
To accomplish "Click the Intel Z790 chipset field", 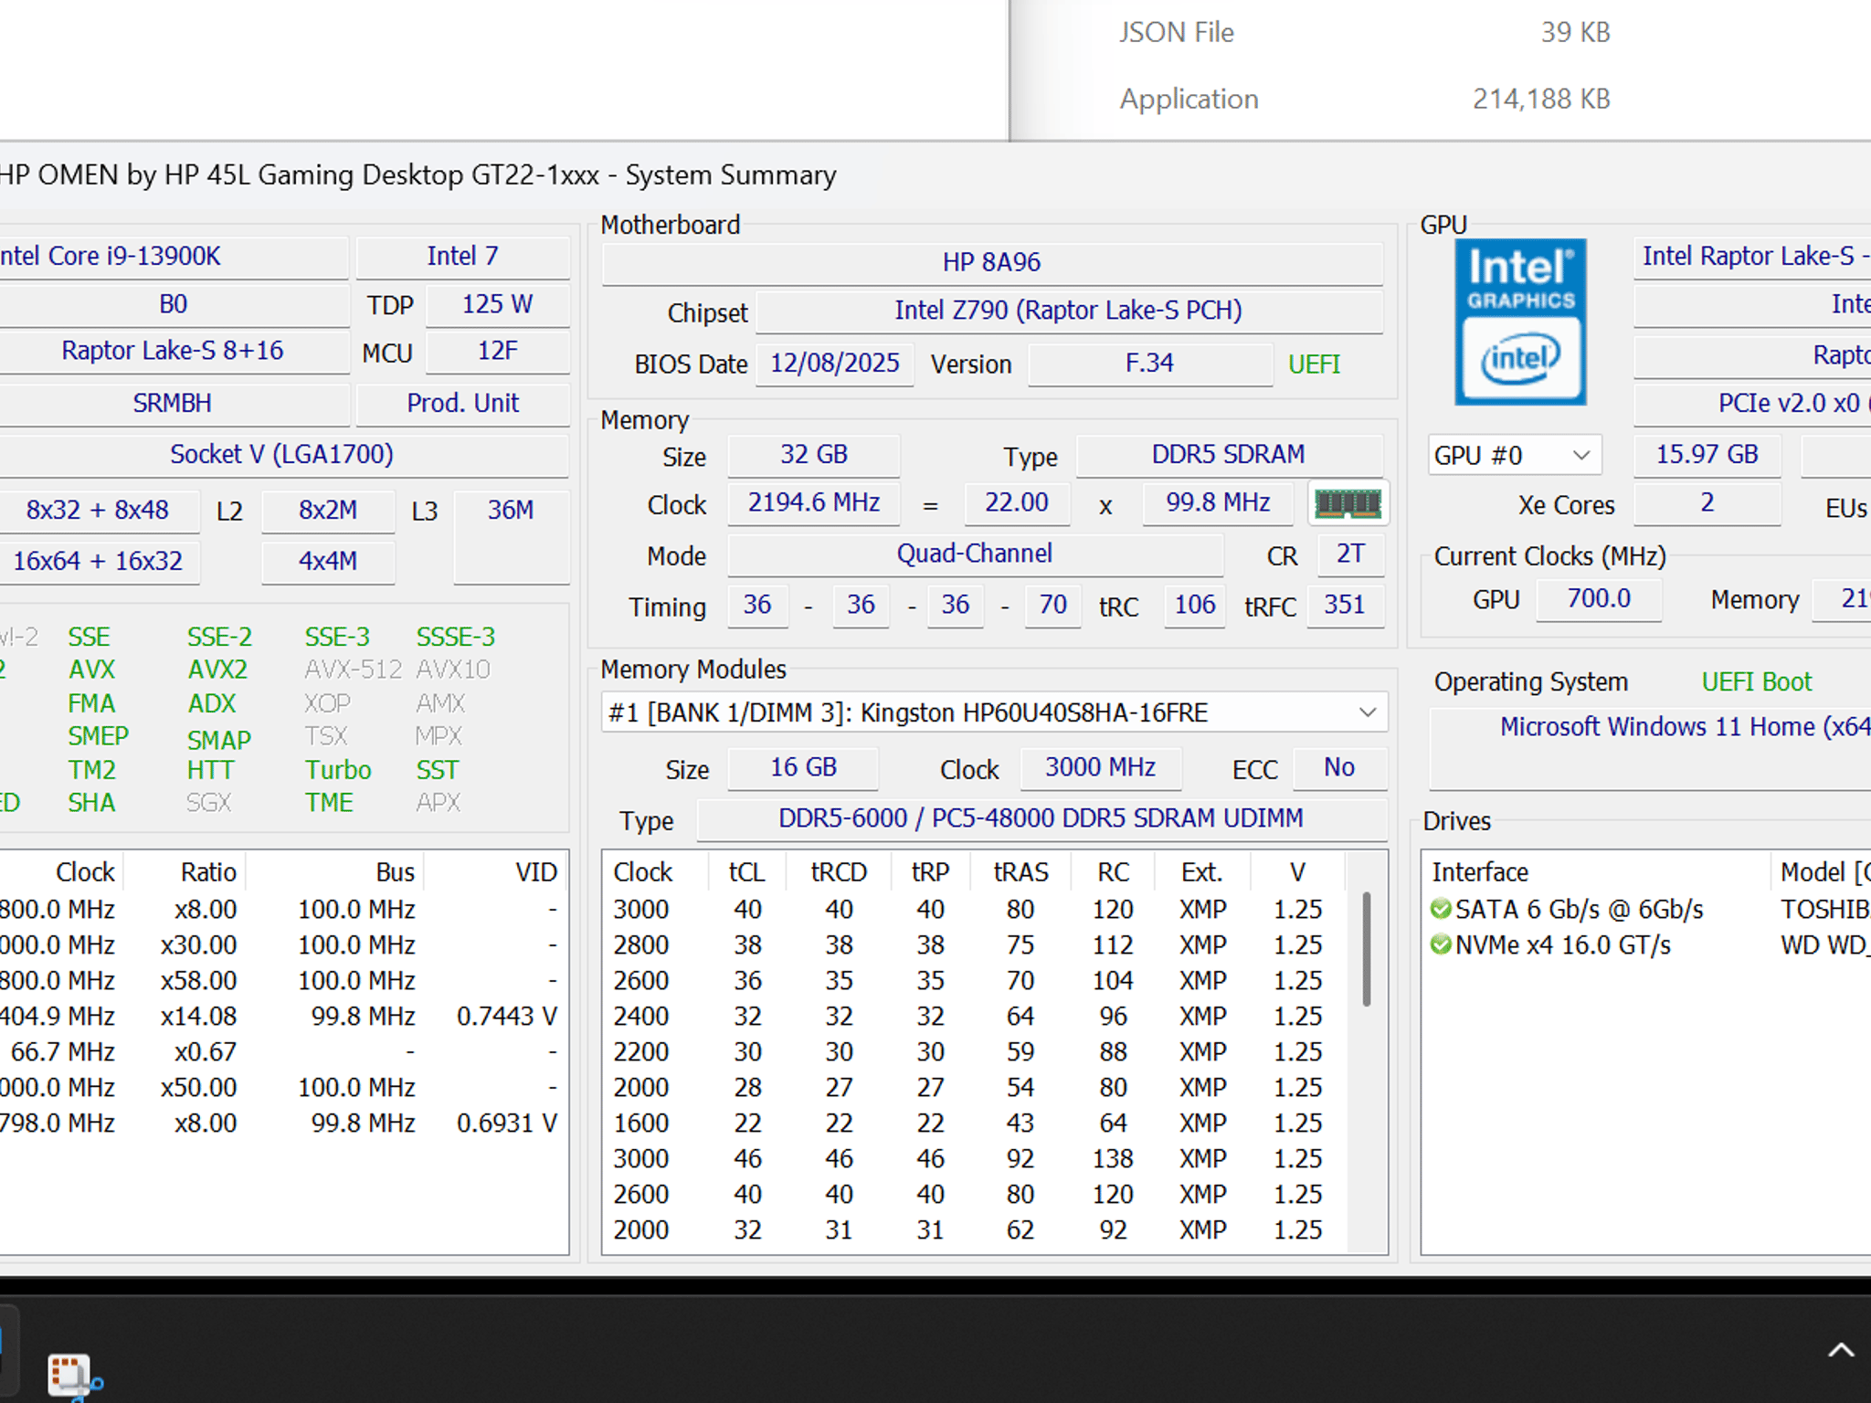I will point(1068,311).
